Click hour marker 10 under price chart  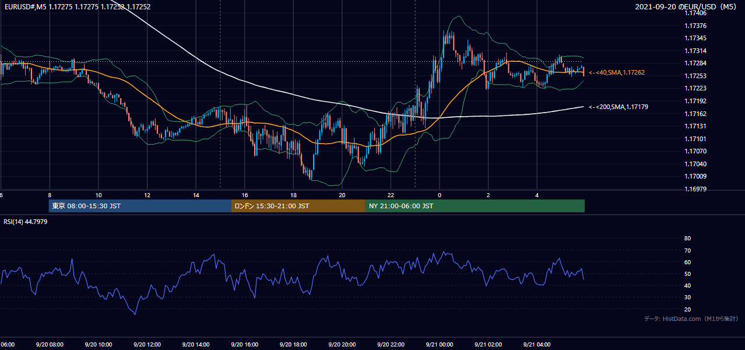coord(99,195)
